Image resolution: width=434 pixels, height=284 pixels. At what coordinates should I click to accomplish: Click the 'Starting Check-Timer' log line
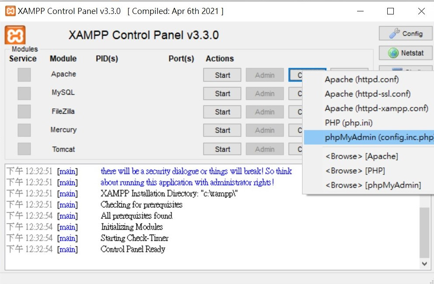(135, 238)
